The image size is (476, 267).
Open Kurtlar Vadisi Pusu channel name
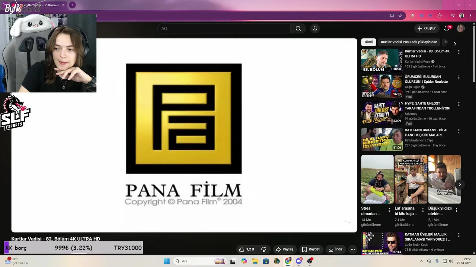(x=417, y=62)
